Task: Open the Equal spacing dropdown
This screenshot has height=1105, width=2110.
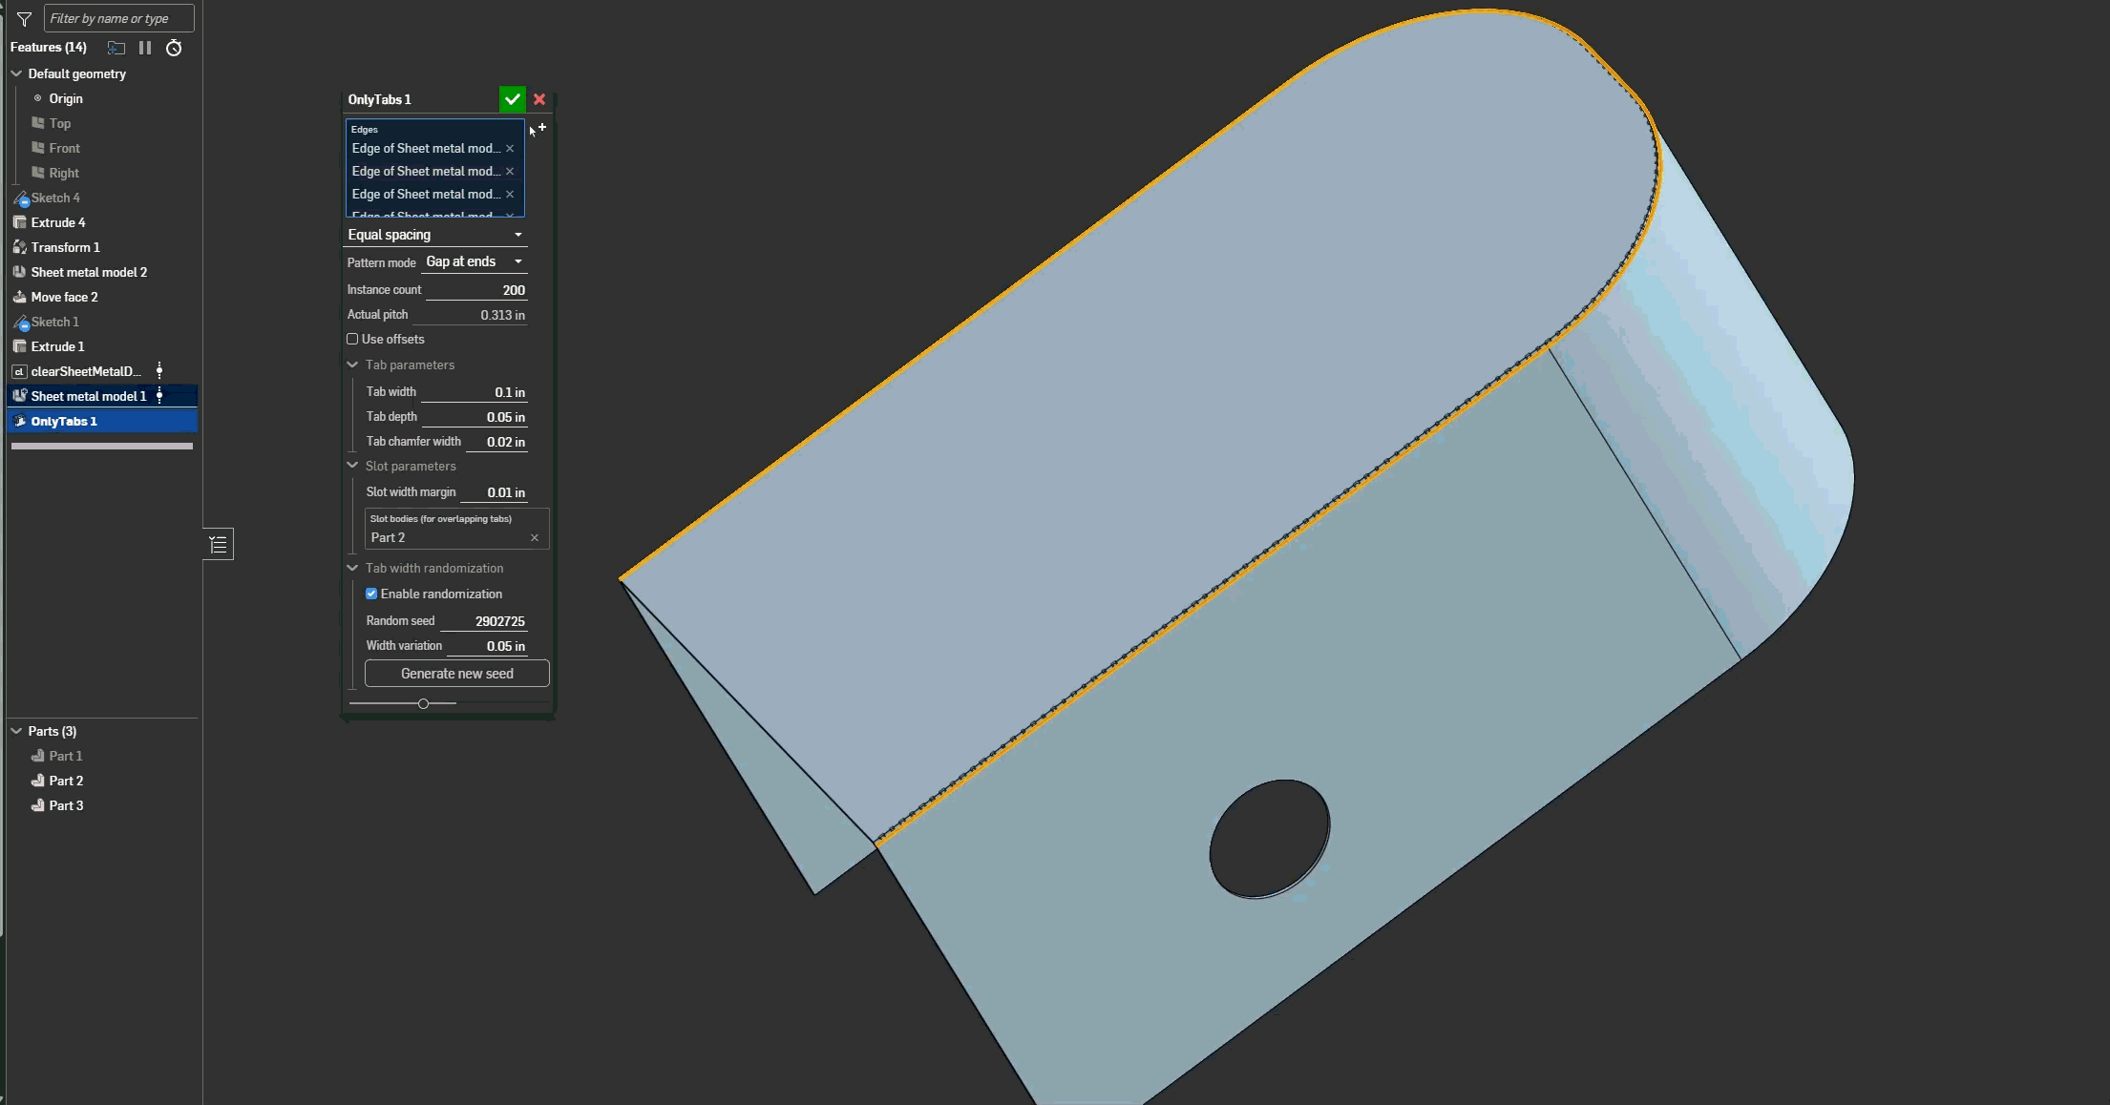Action: 435,235
